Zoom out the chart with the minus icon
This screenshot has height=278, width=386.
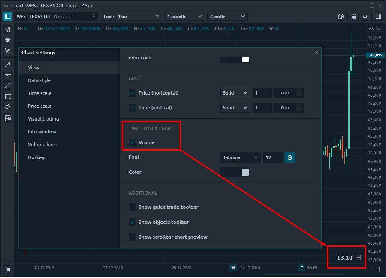pyautogui.click(x=369, y=269)
